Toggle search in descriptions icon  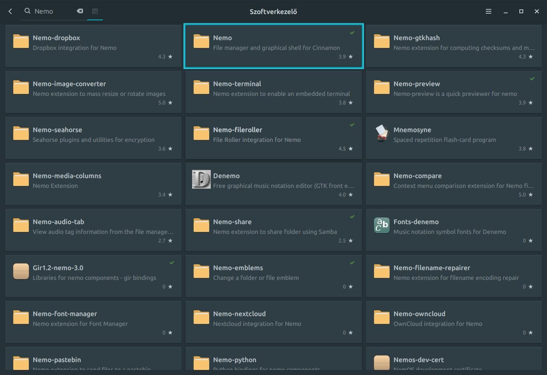[x=95, y=11]
